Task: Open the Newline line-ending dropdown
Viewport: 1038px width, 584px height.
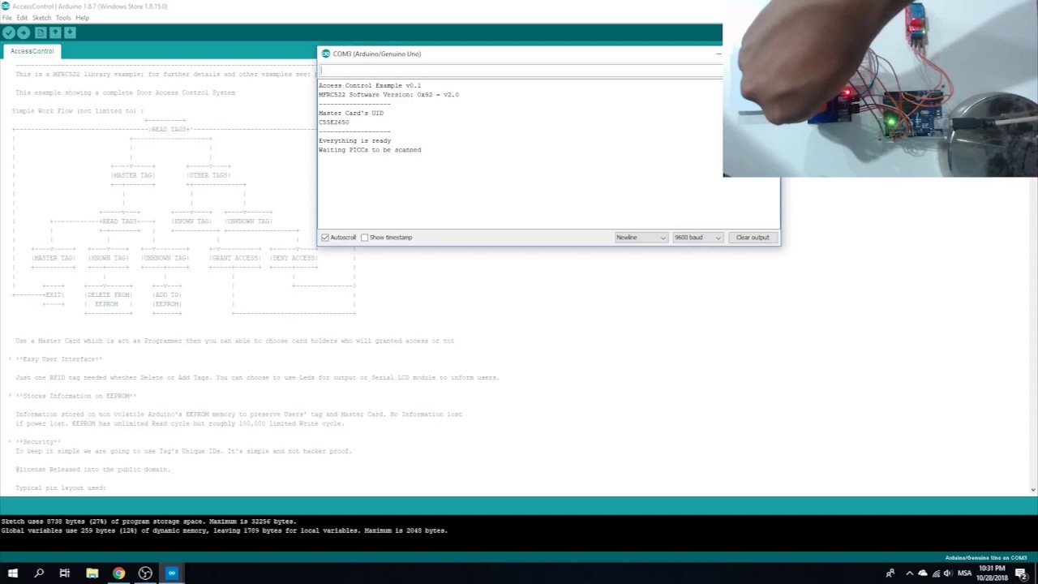Action: [641, 238]
